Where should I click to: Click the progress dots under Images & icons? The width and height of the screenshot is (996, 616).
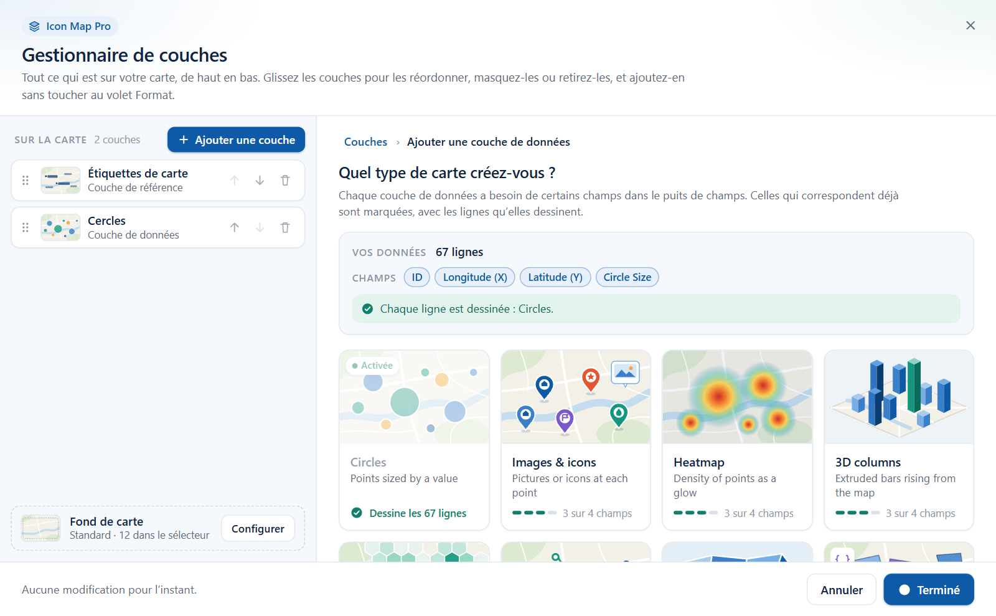[534, 513]
